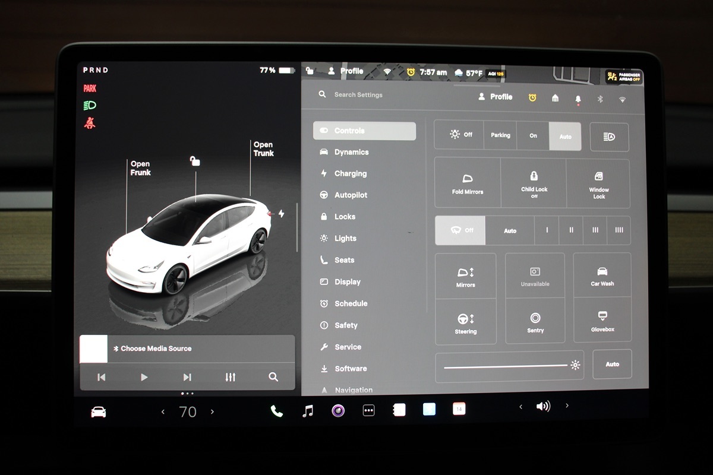
Task: Set headlights to Auto
Action: coord(565,136)
